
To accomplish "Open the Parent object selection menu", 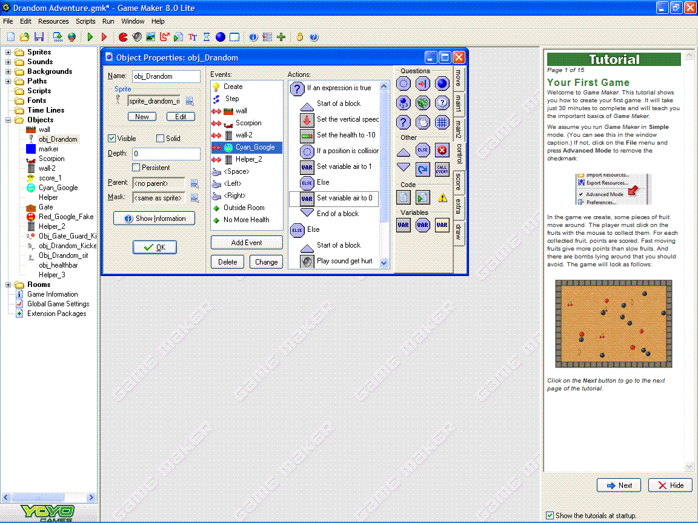I will [194, 183].
